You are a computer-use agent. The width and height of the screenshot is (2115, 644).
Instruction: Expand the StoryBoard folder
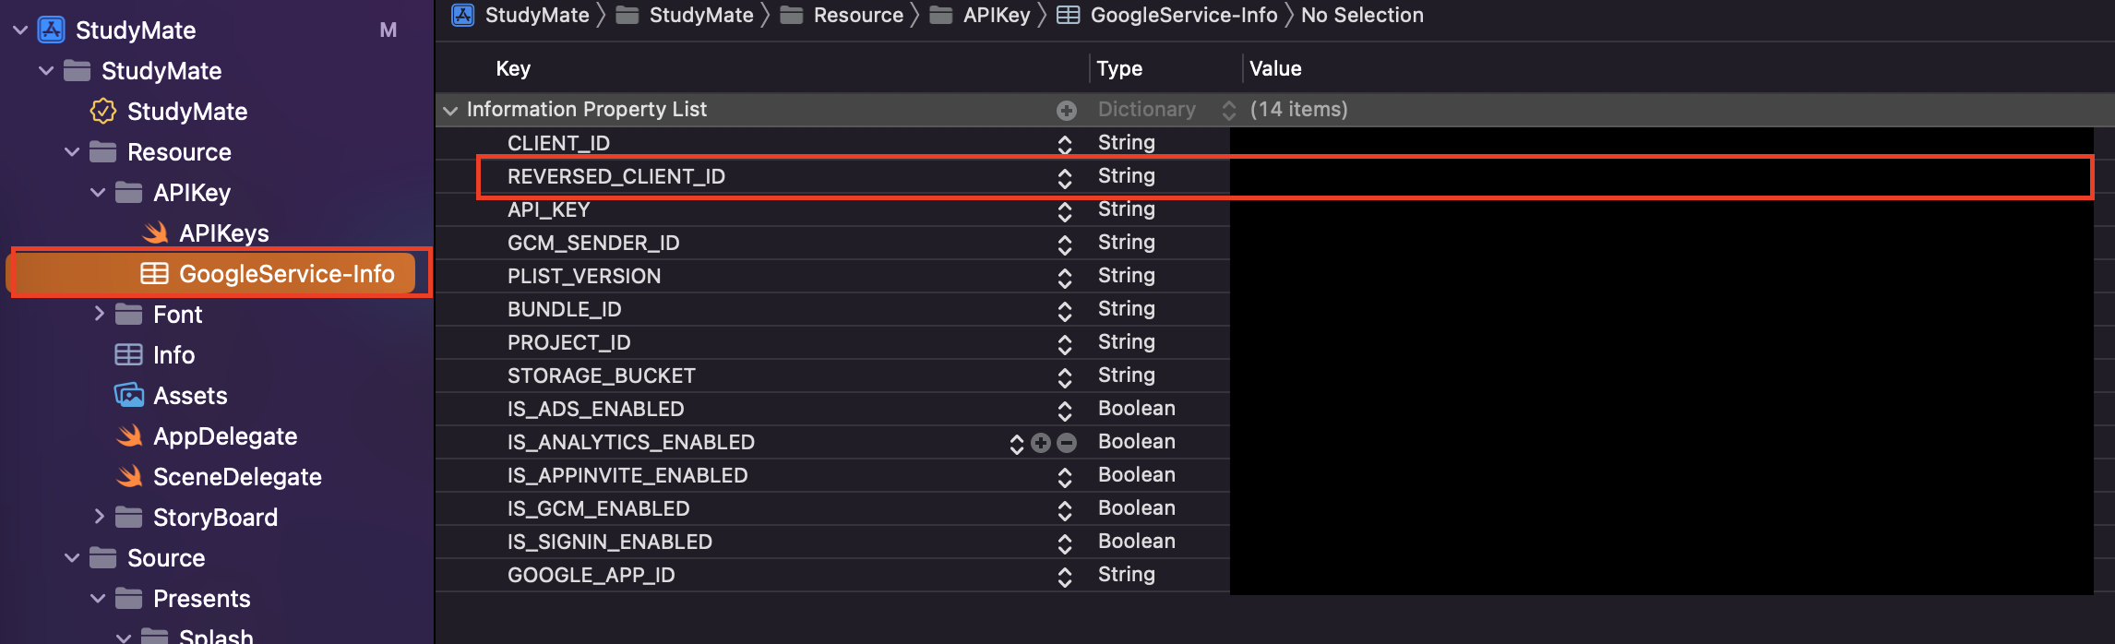point(99,517)
